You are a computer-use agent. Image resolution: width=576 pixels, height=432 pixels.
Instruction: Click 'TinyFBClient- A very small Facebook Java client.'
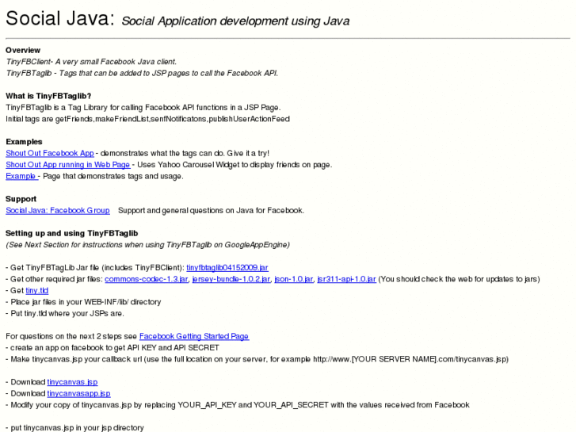91,62
